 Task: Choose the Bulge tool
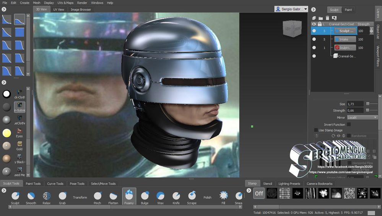tap(145, 198)
